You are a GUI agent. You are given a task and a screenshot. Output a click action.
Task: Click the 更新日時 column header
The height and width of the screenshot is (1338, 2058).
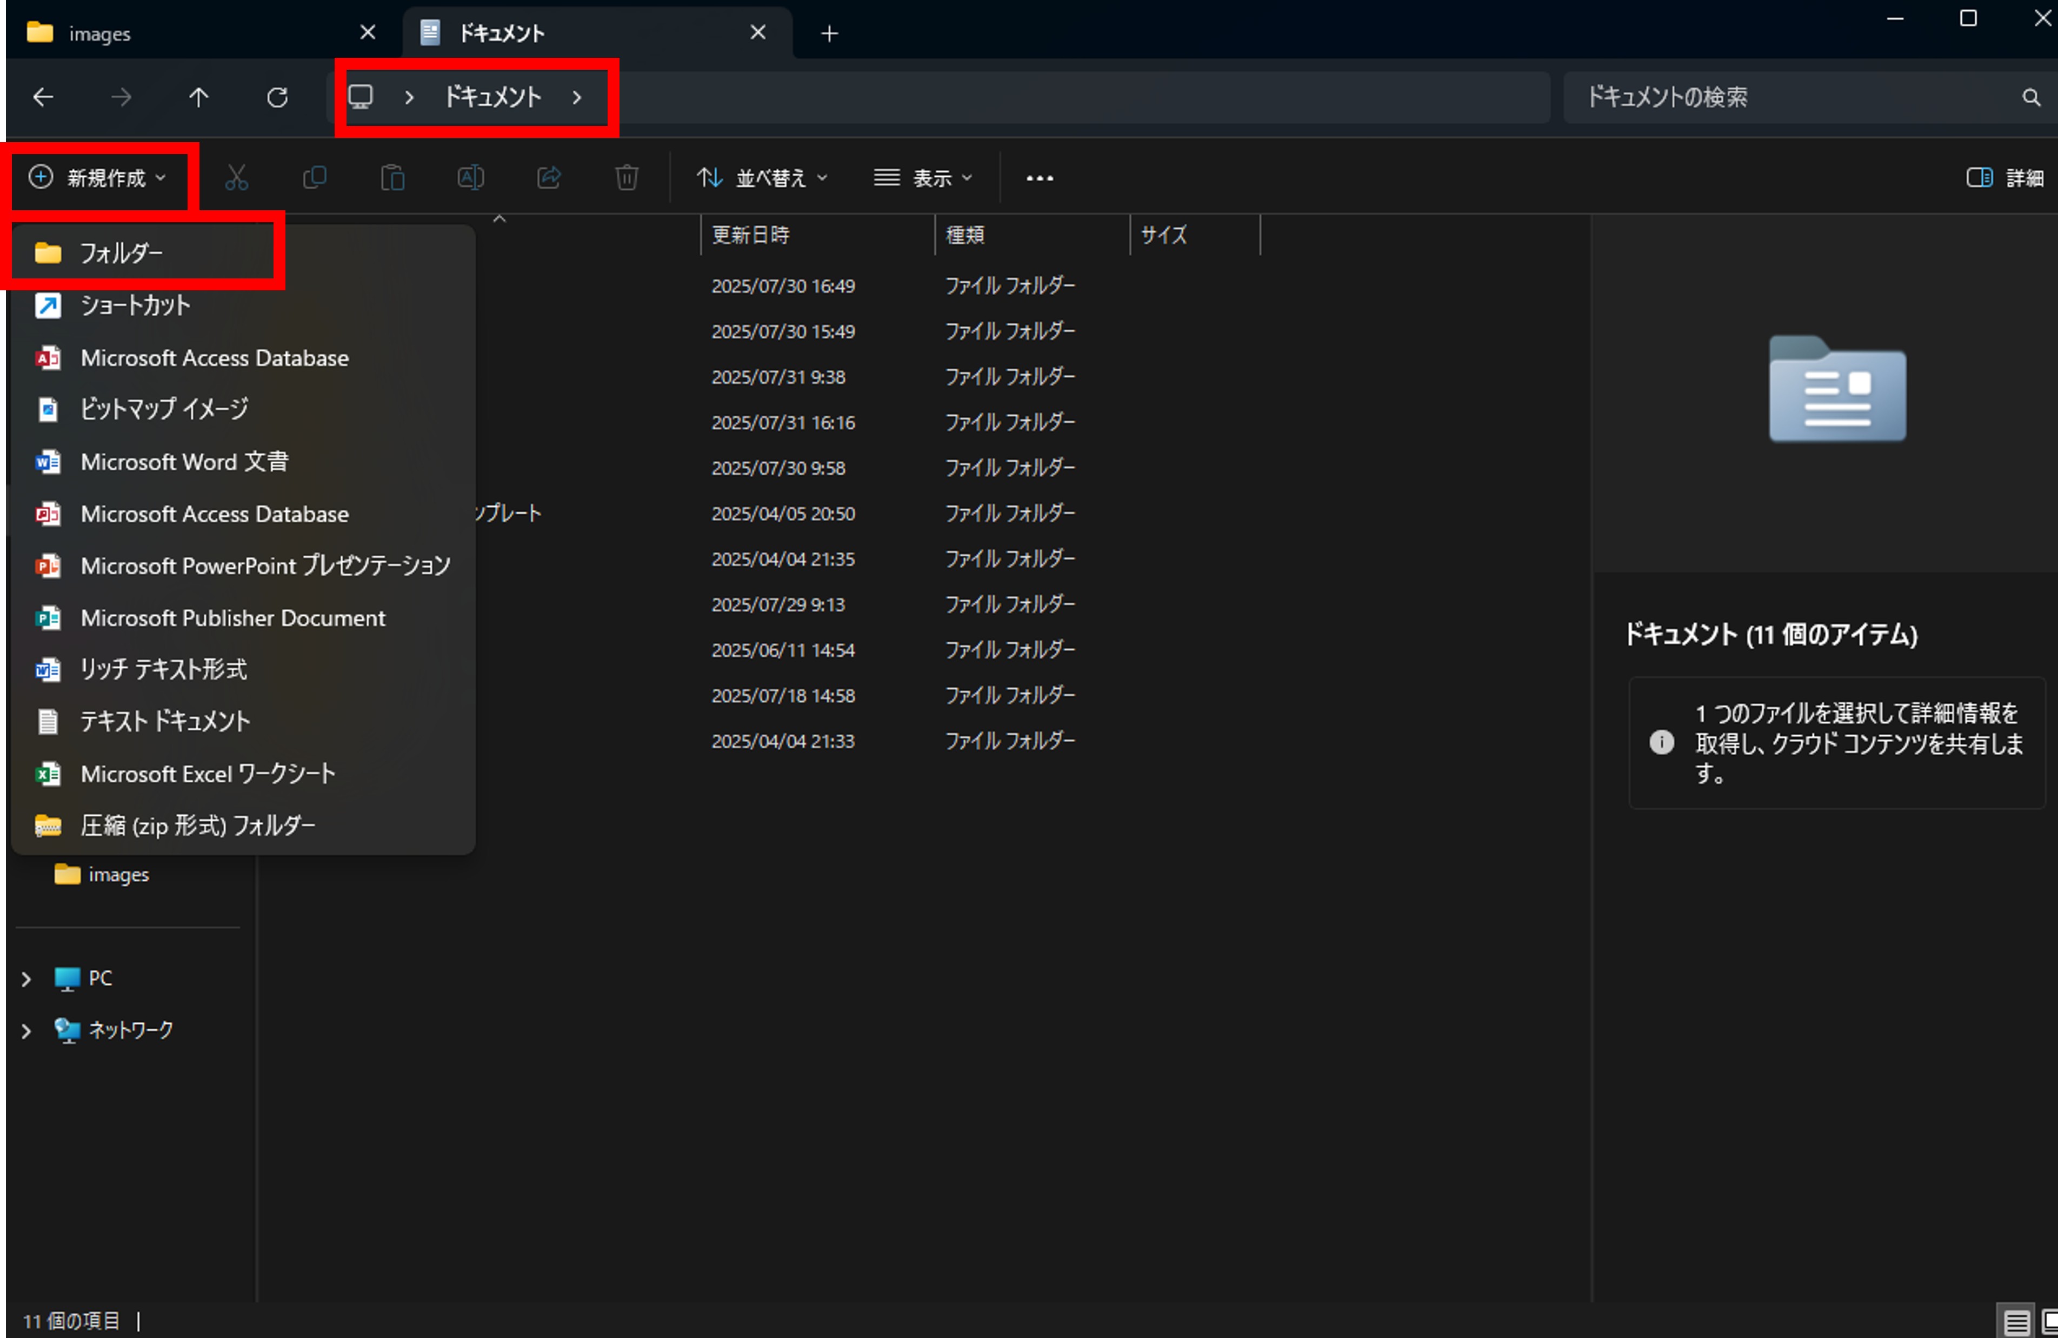coord(750,235)
